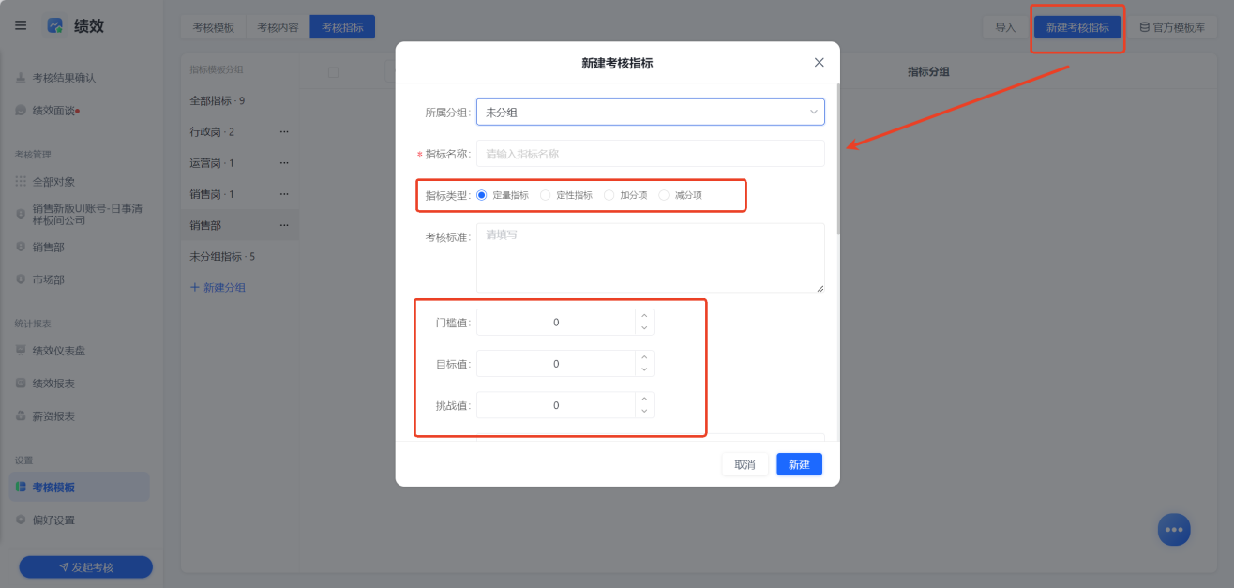The width and height of the screenshot is (1234, 588).
Task: Open more options for 行政岗 group
Action: coord(284,132)
